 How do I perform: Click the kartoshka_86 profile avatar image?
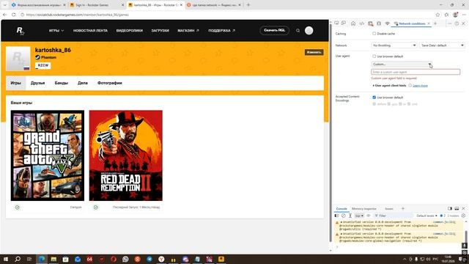[18, 59]
